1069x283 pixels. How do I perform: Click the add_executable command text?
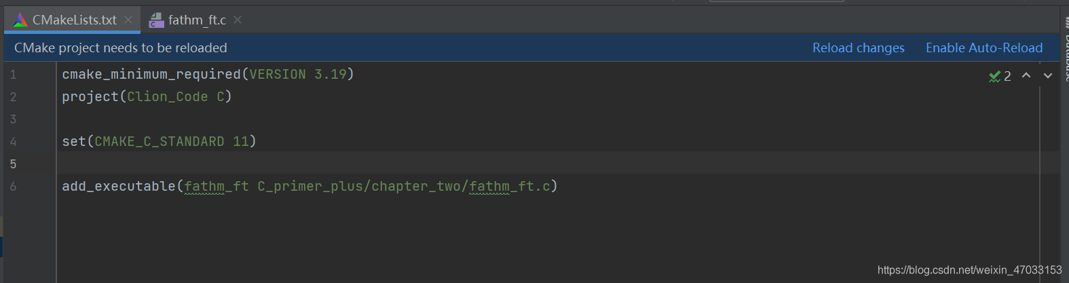(119, 186)
